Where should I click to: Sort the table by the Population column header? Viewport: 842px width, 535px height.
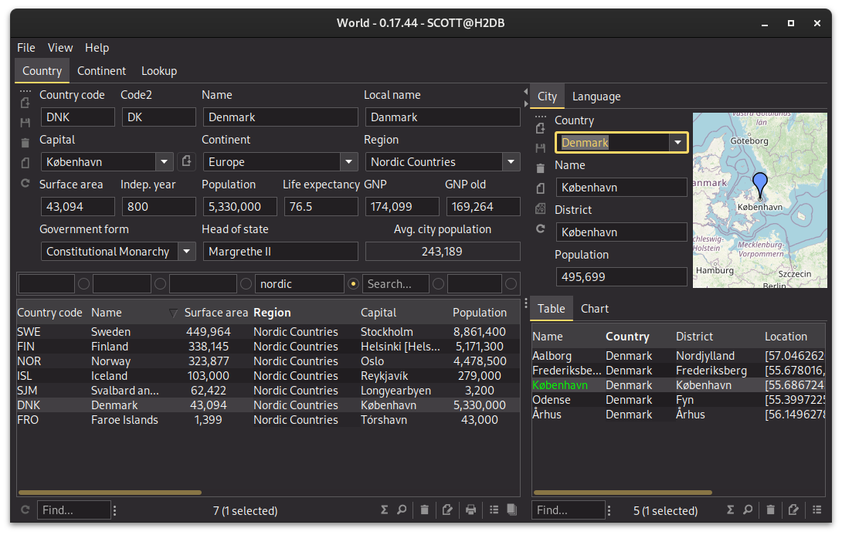(479, 313)
